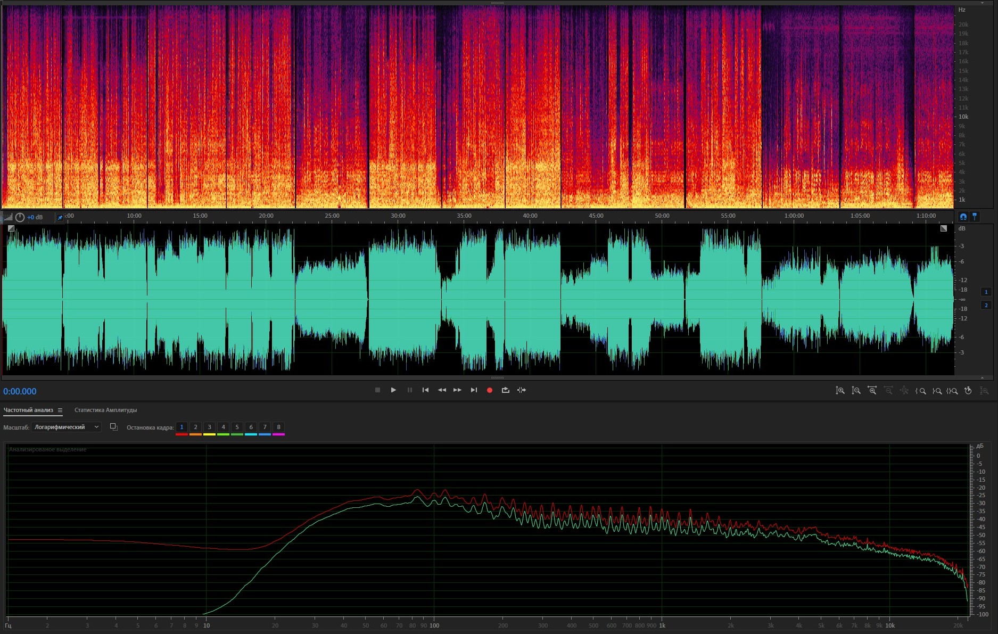Toggle the snapping magnet icon
Viewport: 998px width, 634px height.
pyautogui.click(x=963, y=217)
